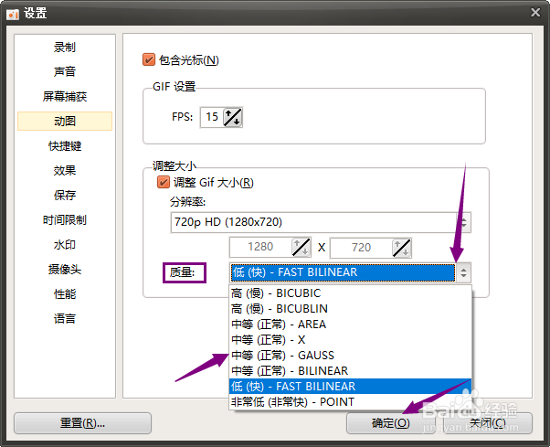Open the 水印 settings category
This screenshot has height=447, width=550.
pos(65,245)
